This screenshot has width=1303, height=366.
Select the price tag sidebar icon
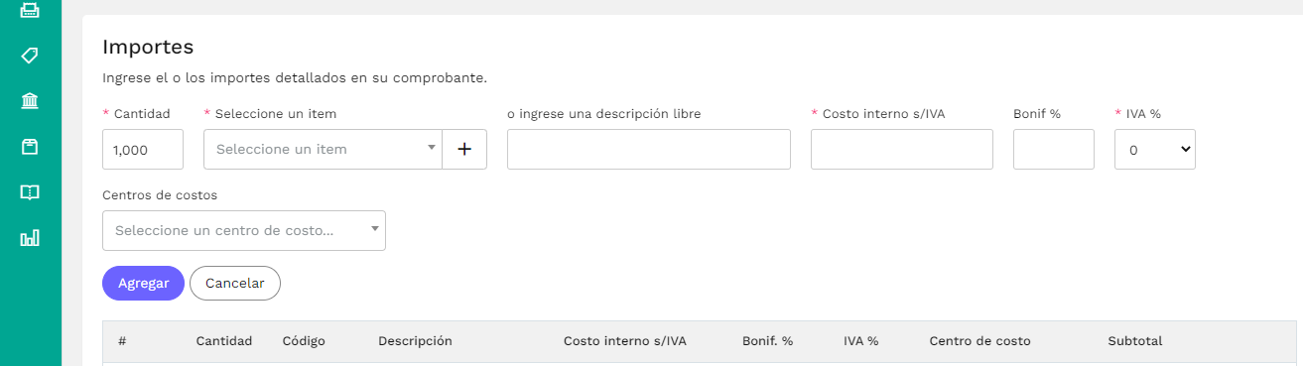tap(30, 56)
